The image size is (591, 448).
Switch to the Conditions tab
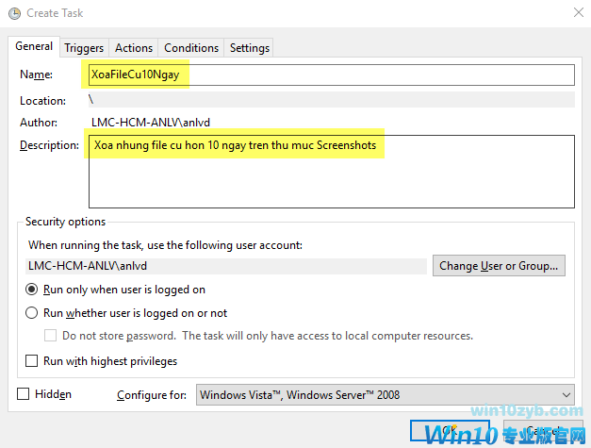191,48
